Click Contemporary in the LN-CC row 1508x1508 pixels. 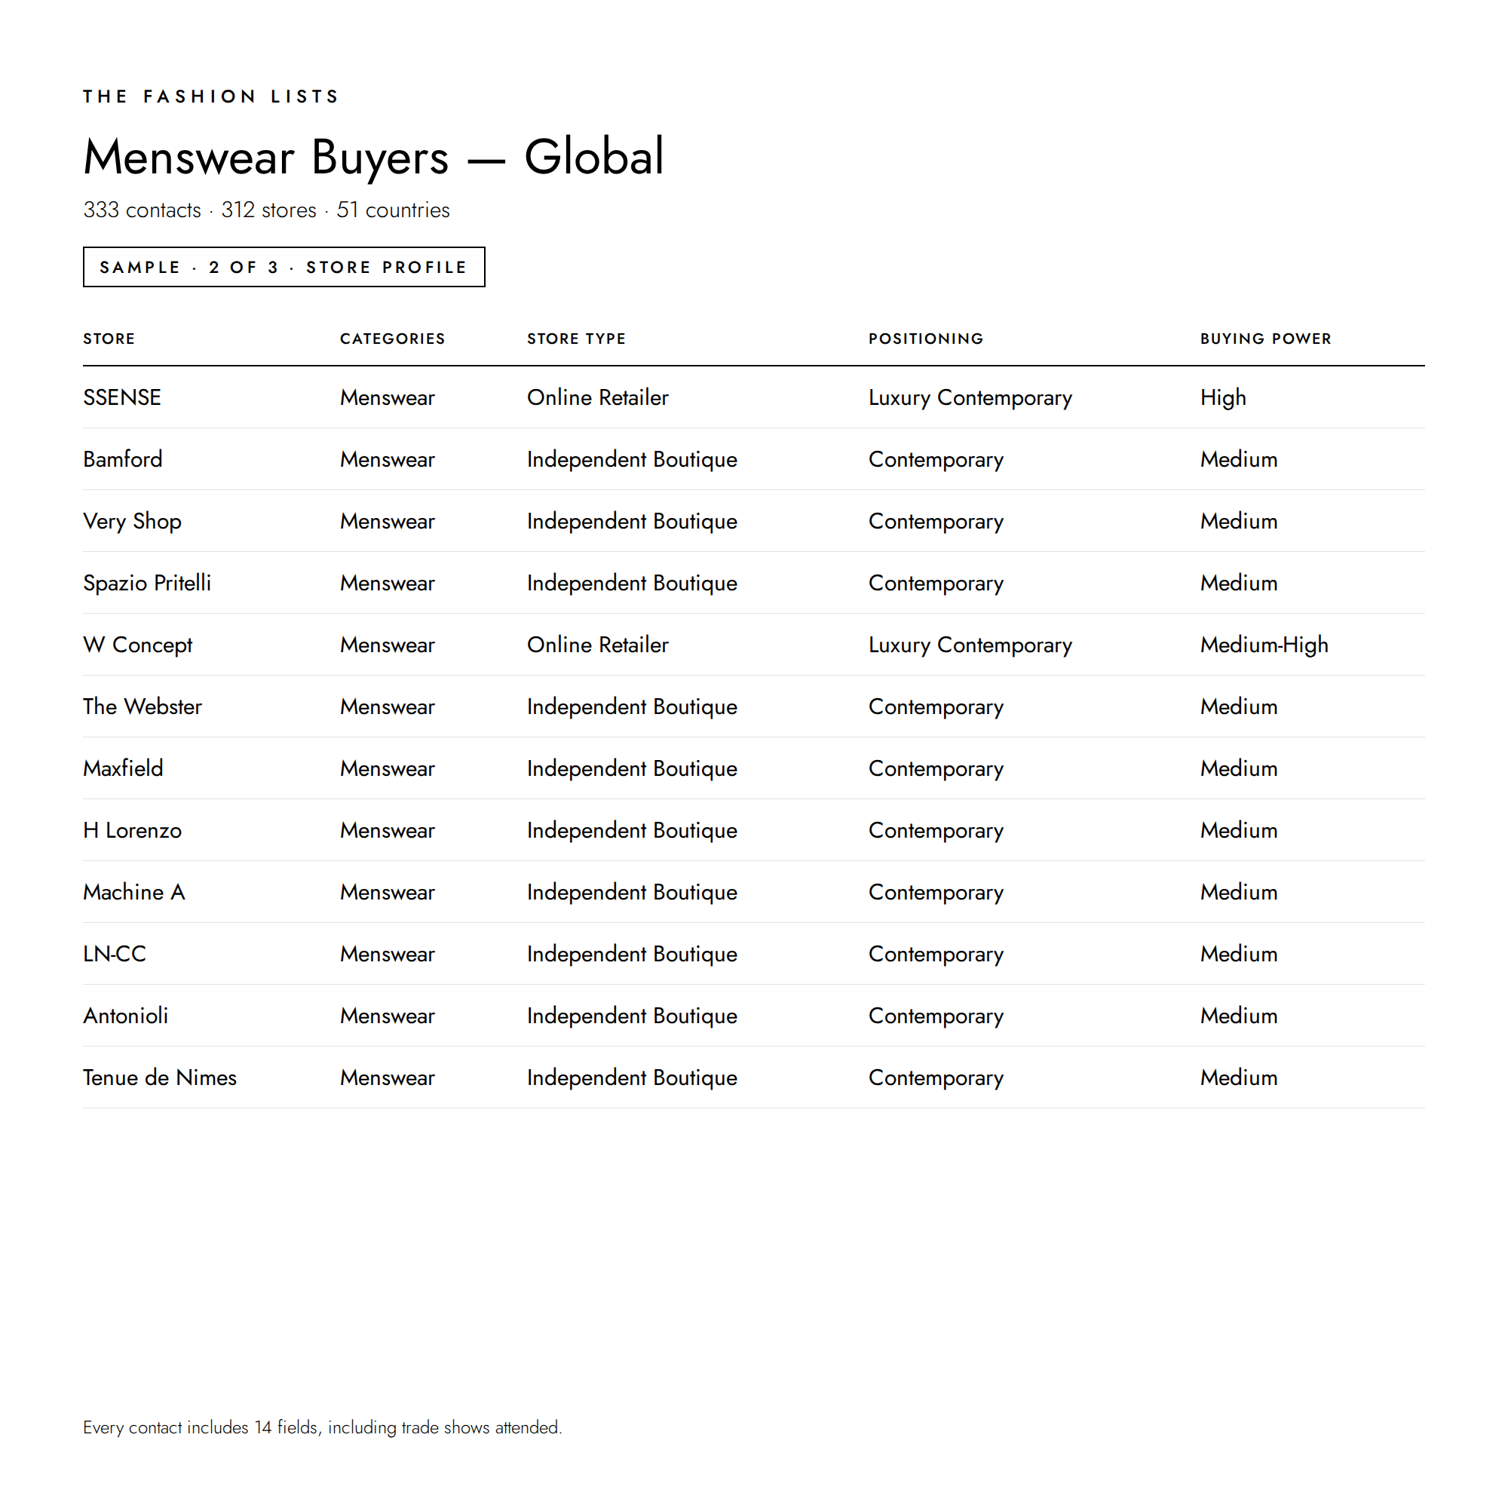(936, 955)
